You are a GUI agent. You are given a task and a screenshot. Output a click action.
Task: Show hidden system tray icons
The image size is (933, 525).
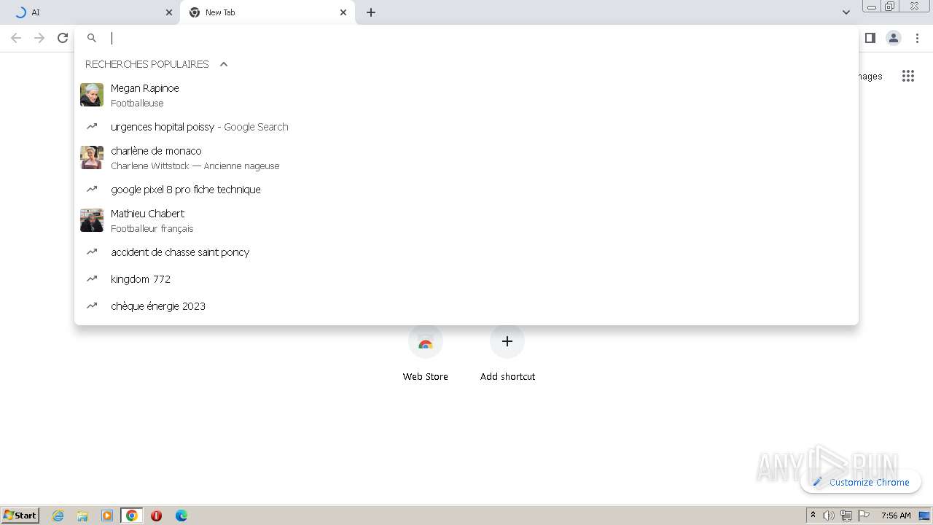[813, 516]
